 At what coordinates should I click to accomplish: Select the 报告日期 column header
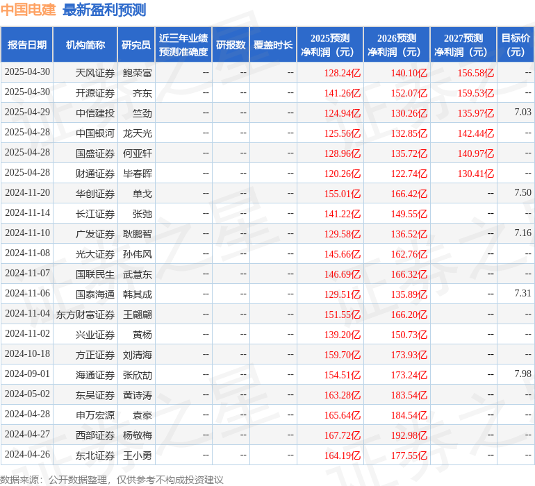26,44
